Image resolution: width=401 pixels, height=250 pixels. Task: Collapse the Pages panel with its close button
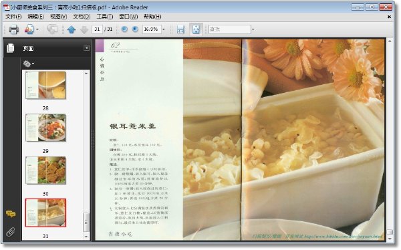point(87,48)
